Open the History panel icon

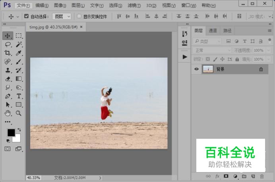tap(184, 34)
